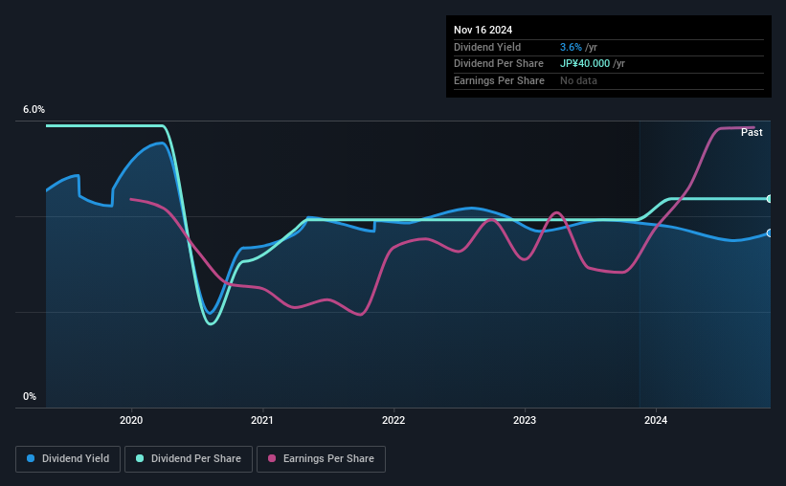Click the blue Dividend Yield end-point marker

pyautogui.click(x=769, y=232)
